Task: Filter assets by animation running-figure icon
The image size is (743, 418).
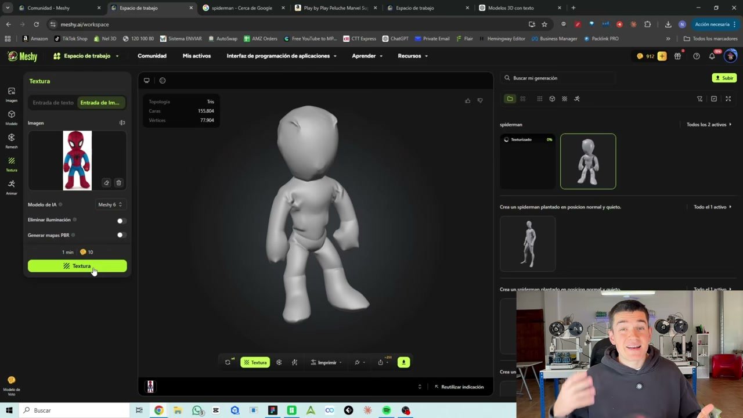Action: [576, 99]
